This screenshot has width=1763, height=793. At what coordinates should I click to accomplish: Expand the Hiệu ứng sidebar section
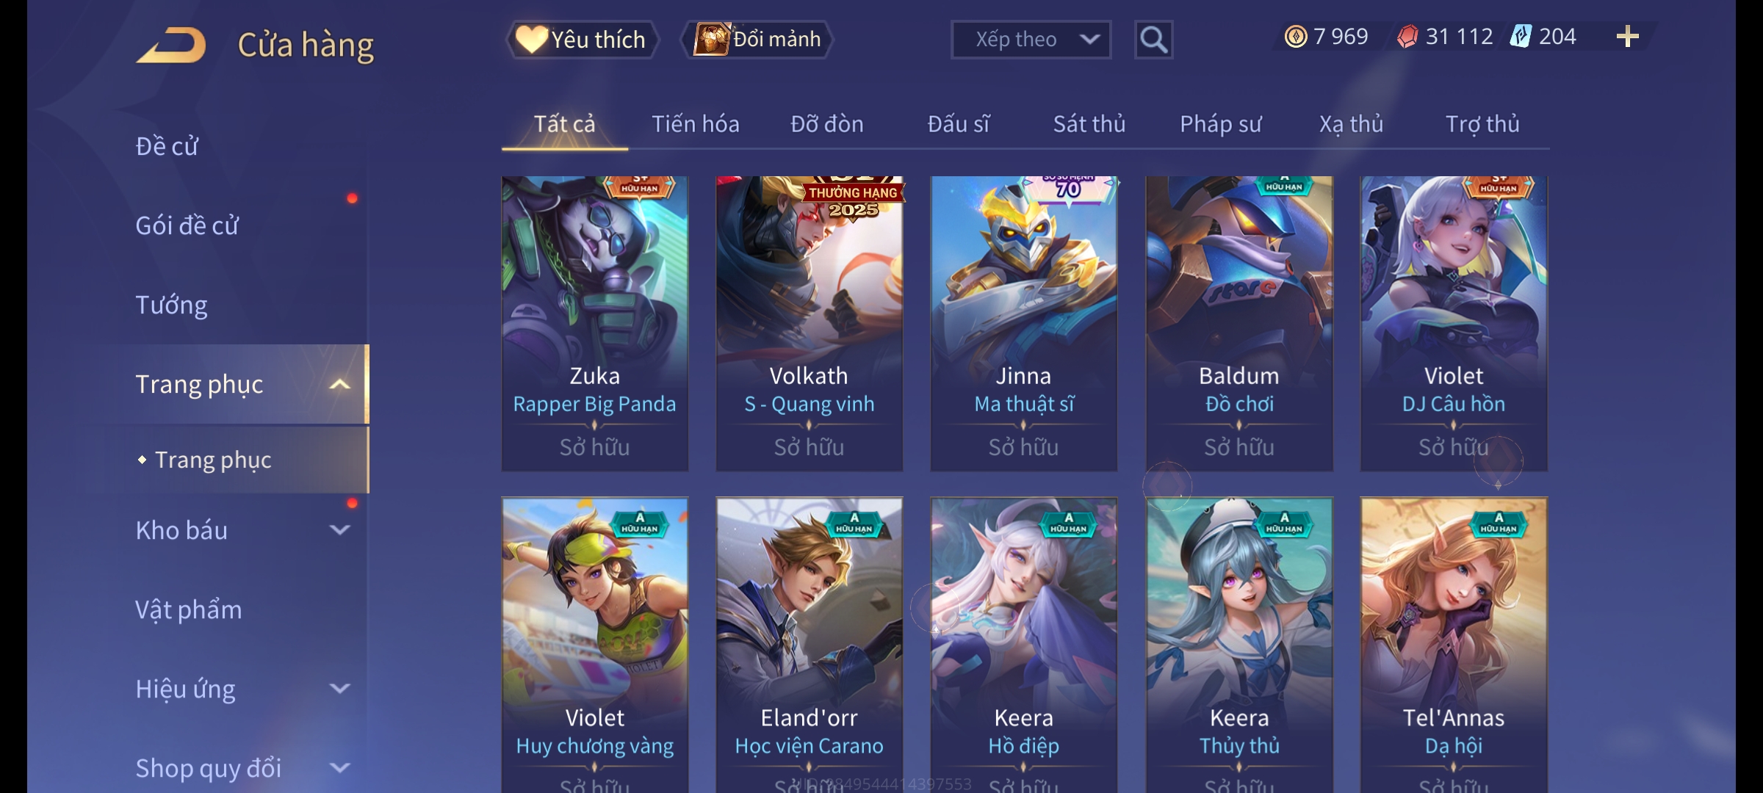point(339,689)
